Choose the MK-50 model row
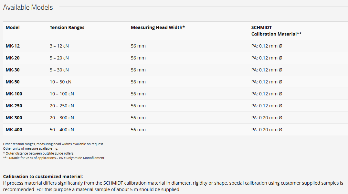 click(175, 82)
